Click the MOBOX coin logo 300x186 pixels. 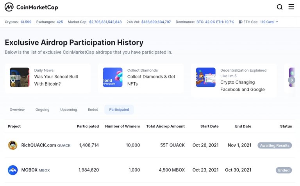[12, 170]
